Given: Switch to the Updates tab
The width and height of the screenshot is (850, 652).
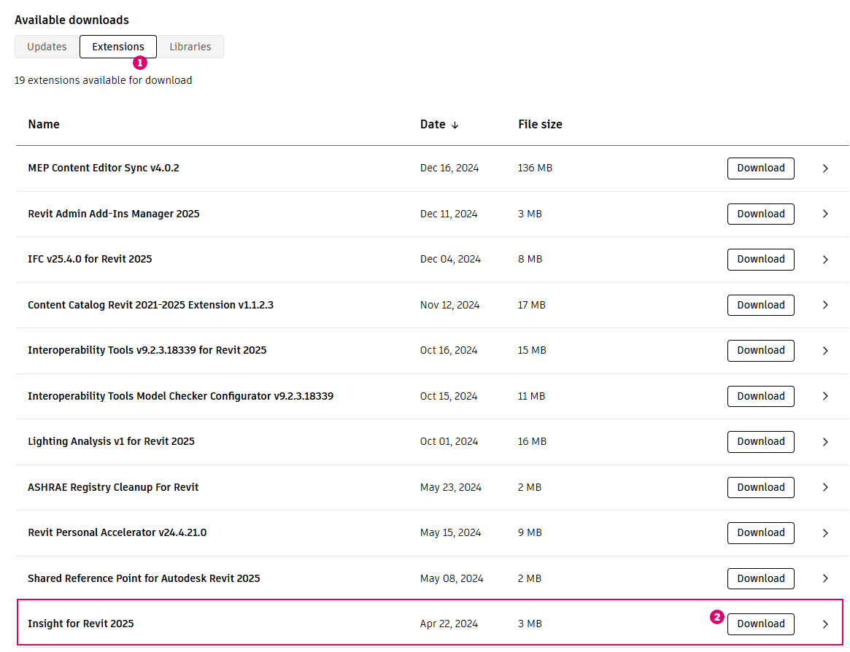Looking at the screenshot, I should [46, 46].
